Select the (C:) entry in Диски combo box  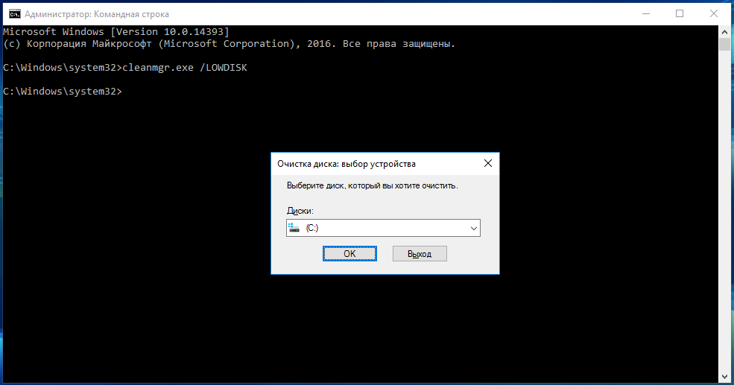coord(373,228)
